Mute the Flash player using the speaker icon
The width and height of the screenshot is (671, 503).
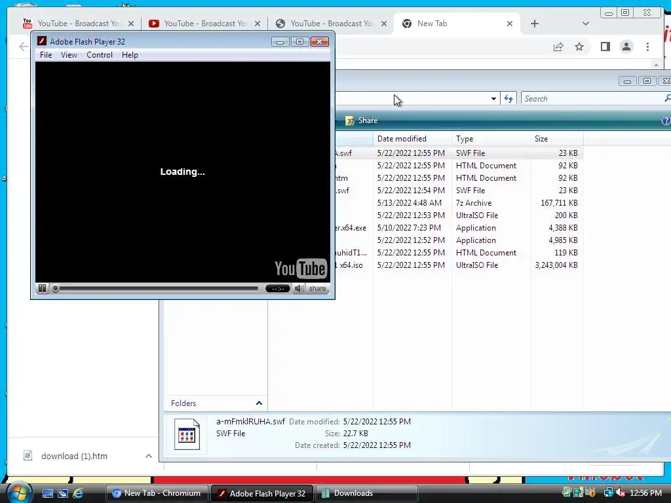click(299, 288)
